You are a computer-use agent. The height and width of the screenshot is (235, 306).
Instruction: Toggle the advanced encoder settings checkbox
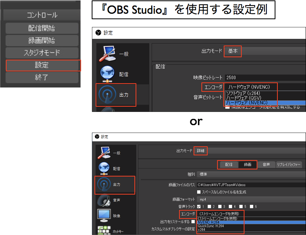(x=227, y=107)
